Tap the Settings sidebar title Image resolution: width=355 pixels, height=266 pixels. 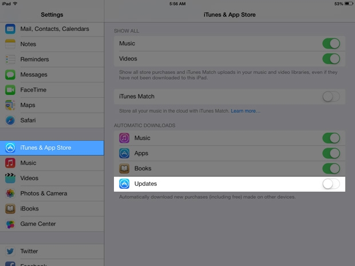(x=52, y=15)
